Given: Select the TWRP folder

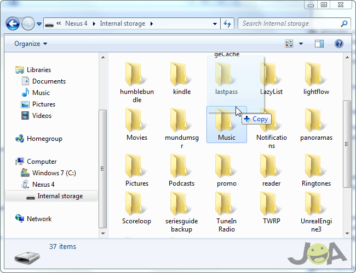Looking at the screenshot, I should (x=271, y=208).
